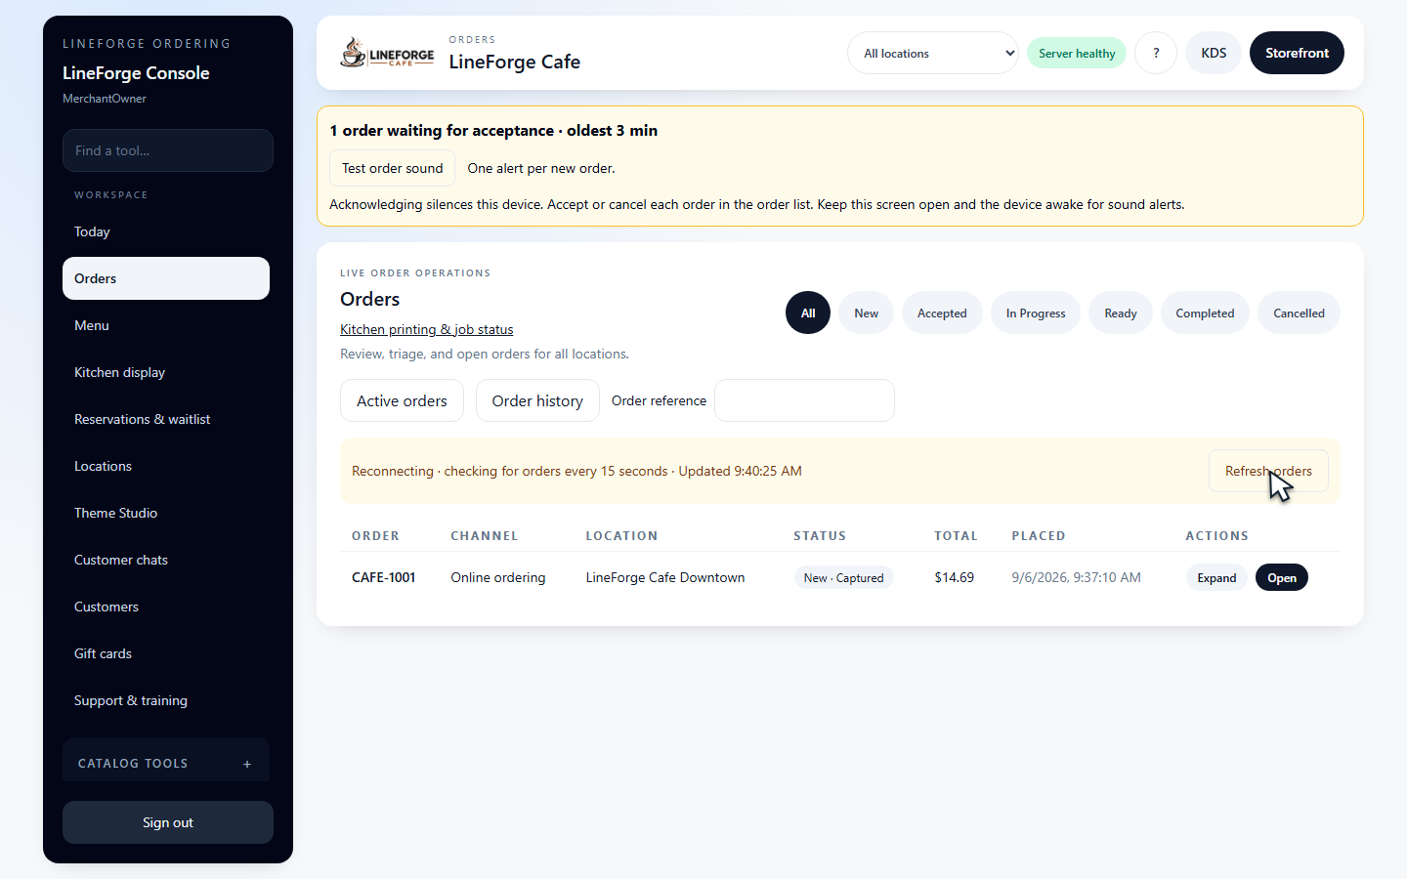Filter orders by Completed
The width and height of the screenshot is (1407, 879).
(x=1205, y=313)
